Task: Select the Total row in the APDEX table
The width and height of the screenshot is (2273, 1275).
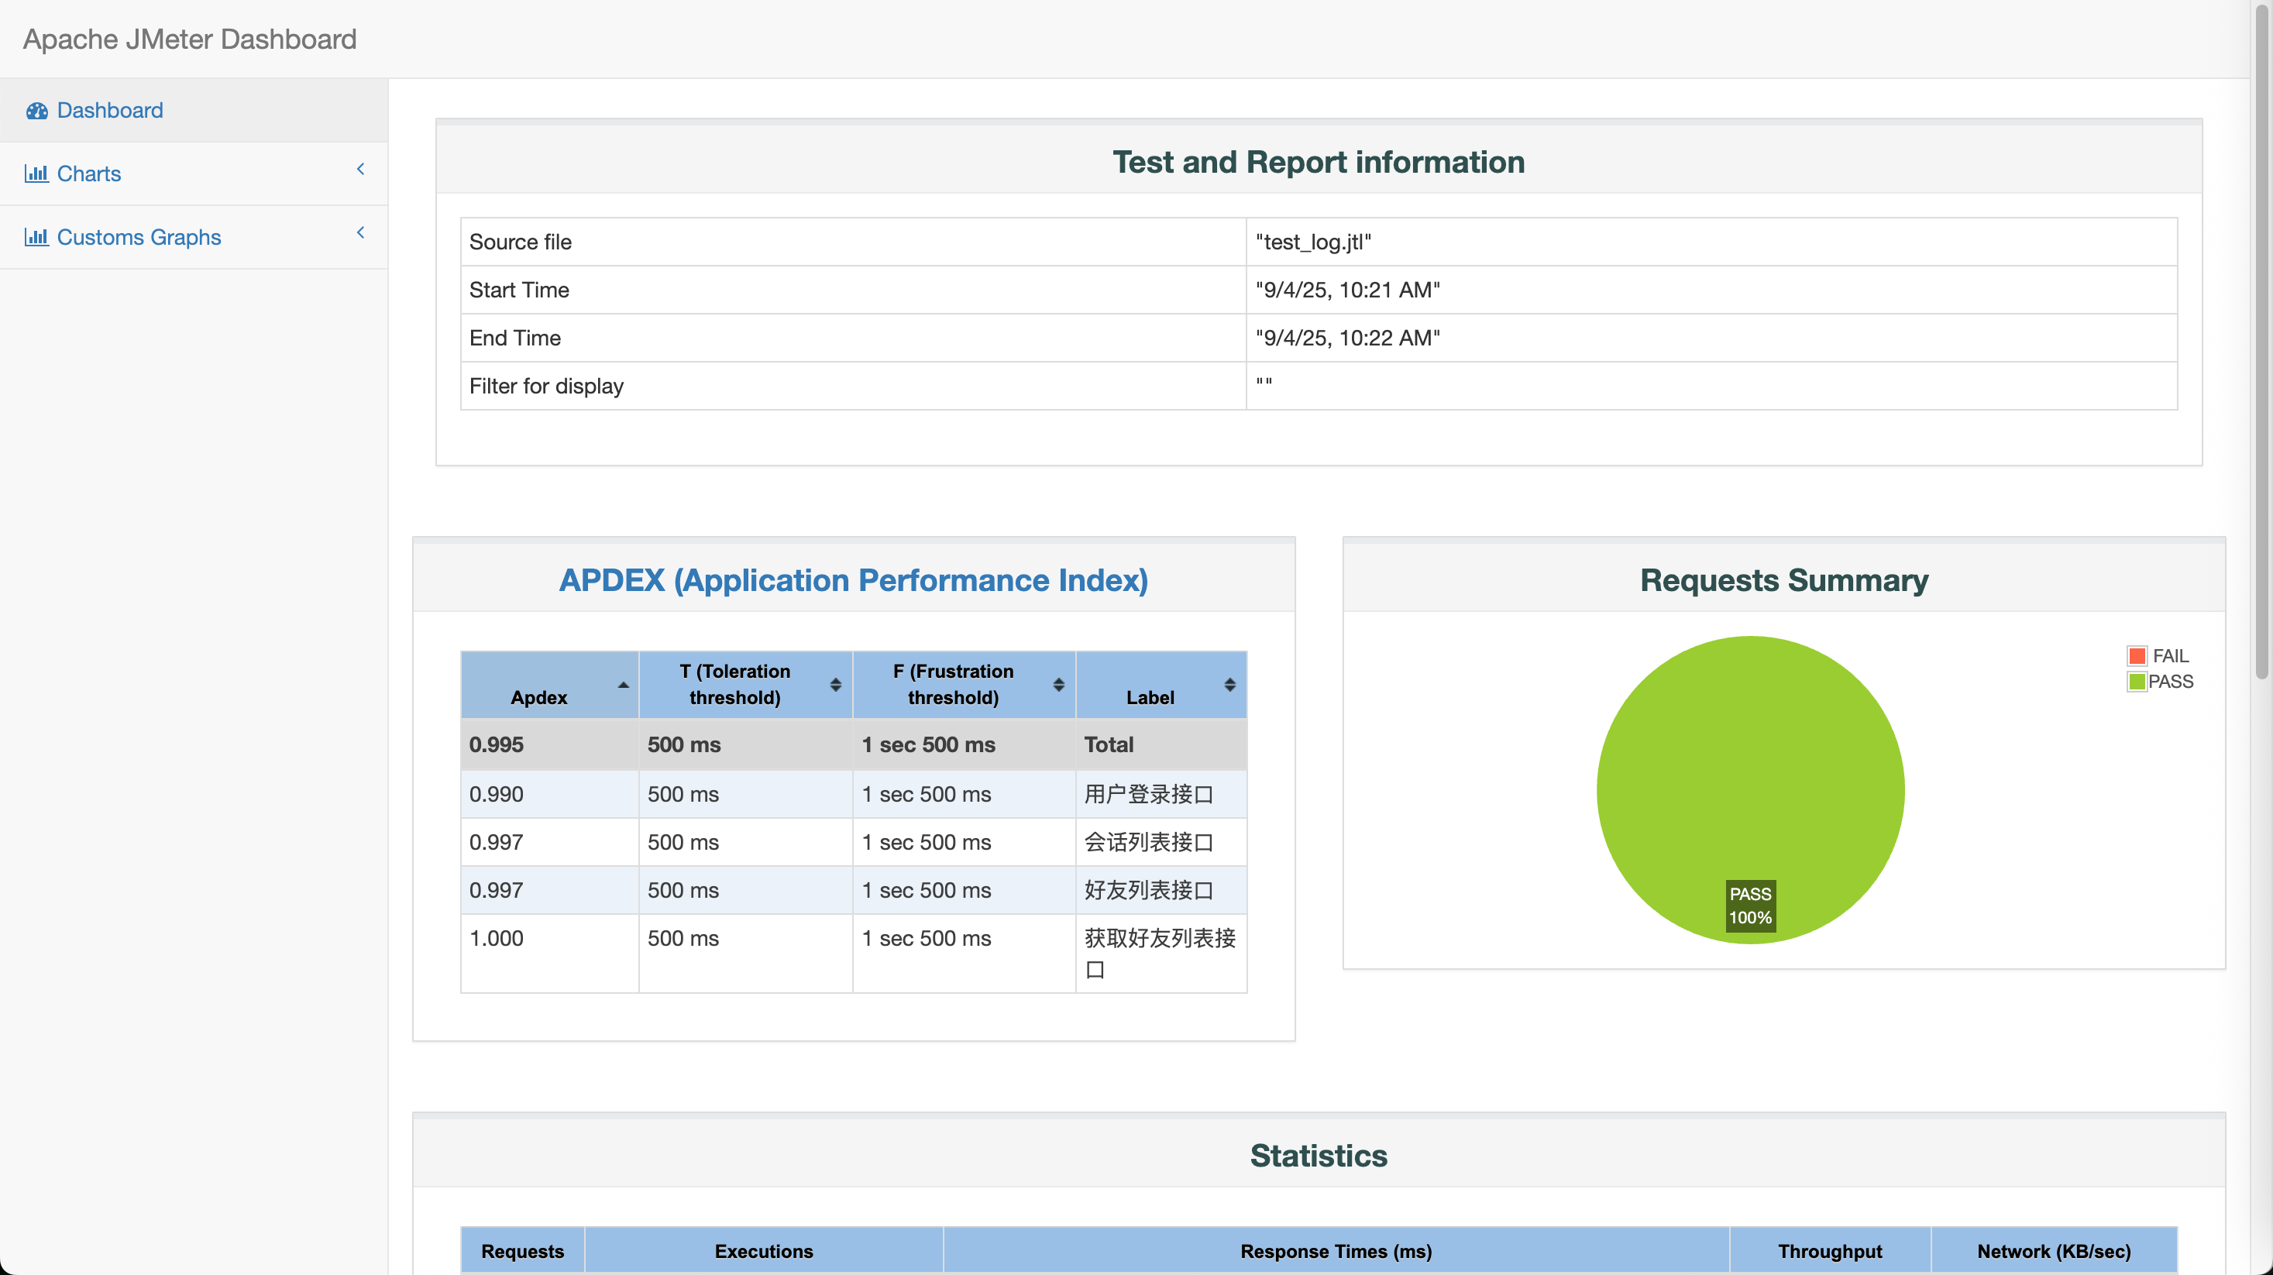Action: 853,744
